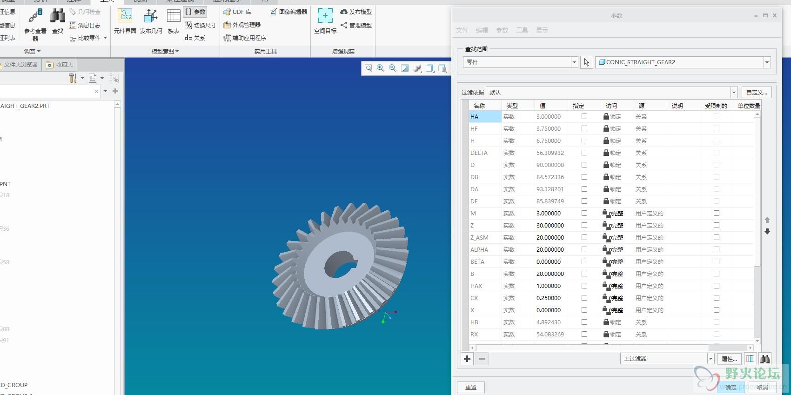Toggle 受限制的 checkbox for parameter BETA
The image size is (791, 395).
(717, 261)
